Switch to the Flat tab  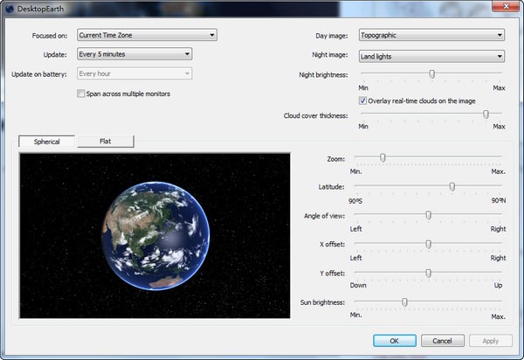click(105, 141)
